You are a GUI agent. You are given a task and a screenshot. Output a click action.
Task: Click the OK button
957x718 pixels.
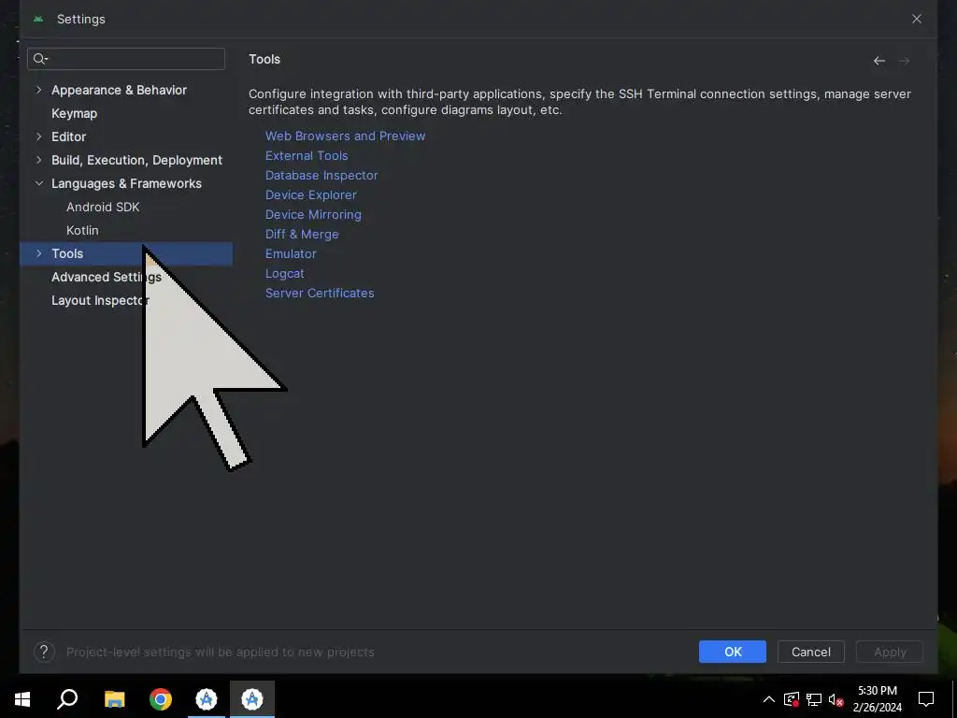733,652
